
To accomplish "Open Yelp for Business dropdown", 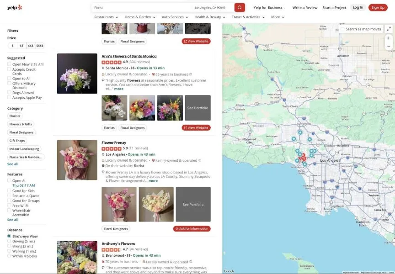I will coord(270,8).
